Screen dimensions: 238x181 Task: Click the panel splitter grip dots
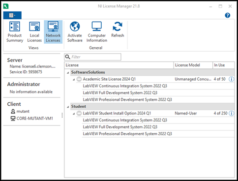click(x=62, y=115)
